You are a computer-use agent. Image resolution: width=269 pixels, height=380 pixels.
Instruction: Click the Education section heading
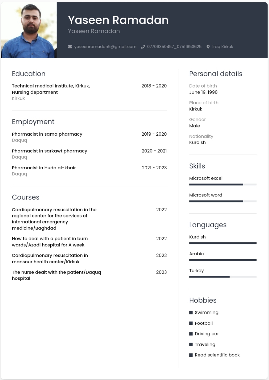tap(29, 74)
